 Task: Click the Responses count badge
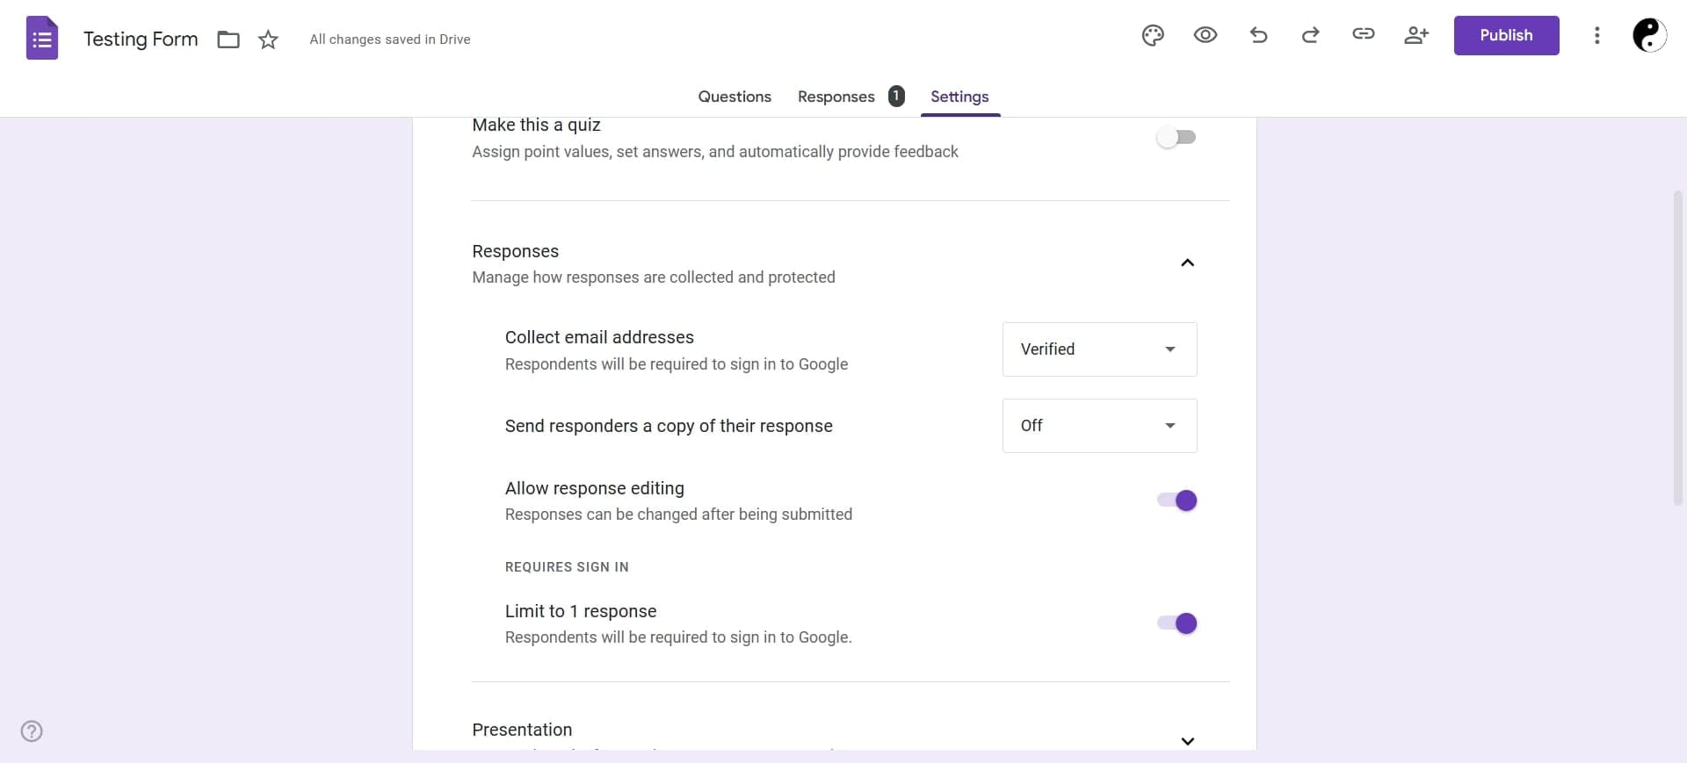[x=896, y=97]
